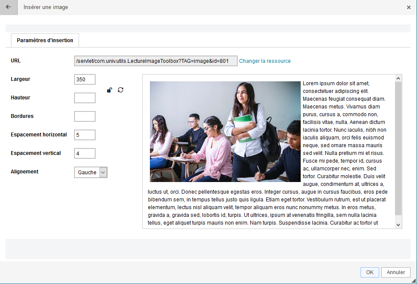Confirm with the OK button
This screenshot has height=284, width=417.
click(x=370, y=272)
